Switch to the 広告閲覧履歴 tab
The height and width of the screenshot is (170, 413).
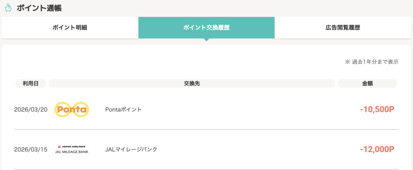[x=343, y=28]
